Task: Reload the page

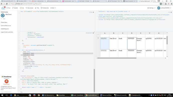Action: point(7,4)
